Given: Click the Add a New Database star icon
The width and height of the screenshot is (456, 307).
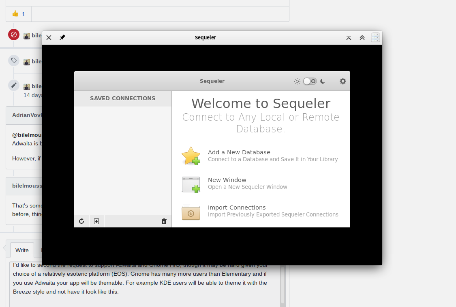Looking at the screenshot, I should 191,156.
